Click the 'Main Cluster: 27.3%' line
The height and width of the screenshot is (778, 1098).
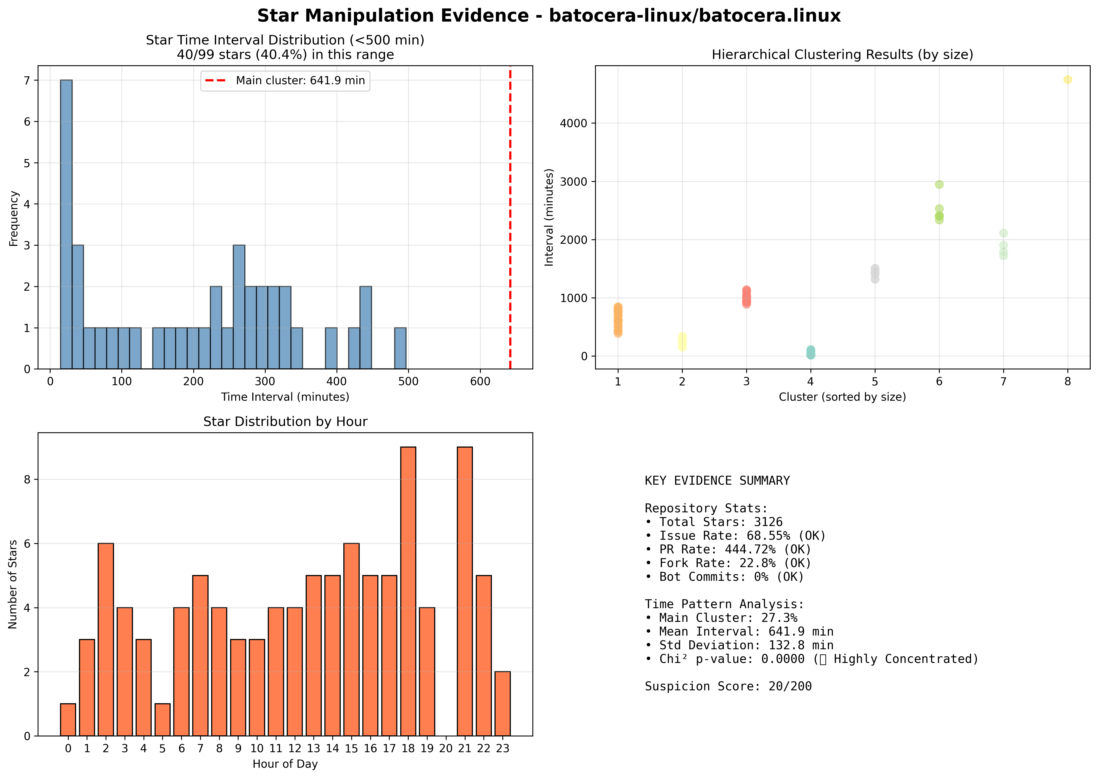721,618
